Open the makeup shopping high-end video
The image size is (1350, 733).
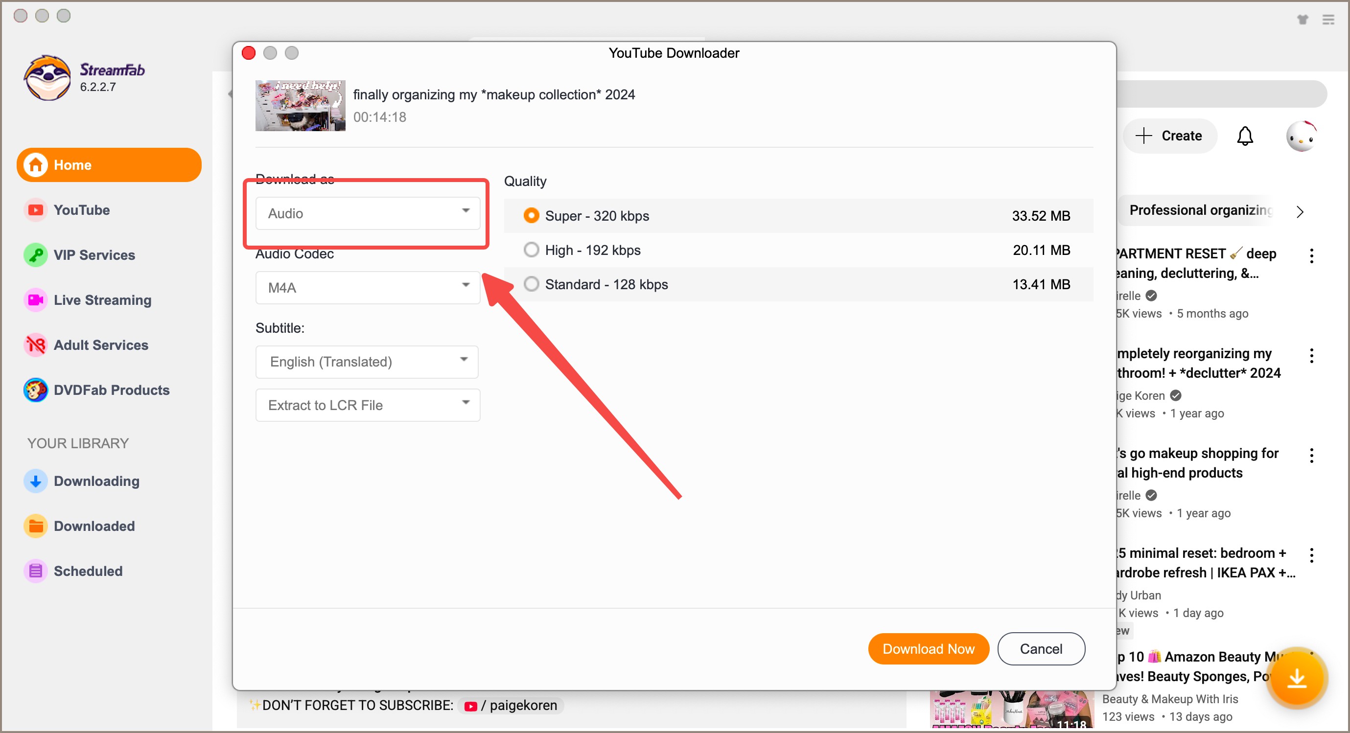coord(1198,463)
